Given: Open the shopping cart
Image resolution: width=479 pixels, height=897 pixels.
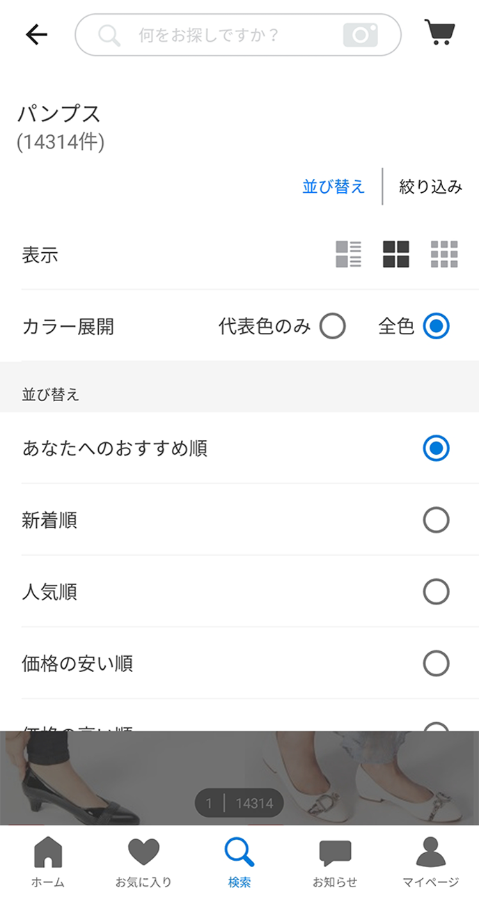Looking at the screenshot, I should 439,33.
